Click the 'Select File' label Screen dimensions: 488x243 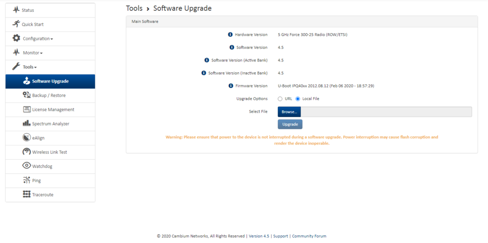258,111
